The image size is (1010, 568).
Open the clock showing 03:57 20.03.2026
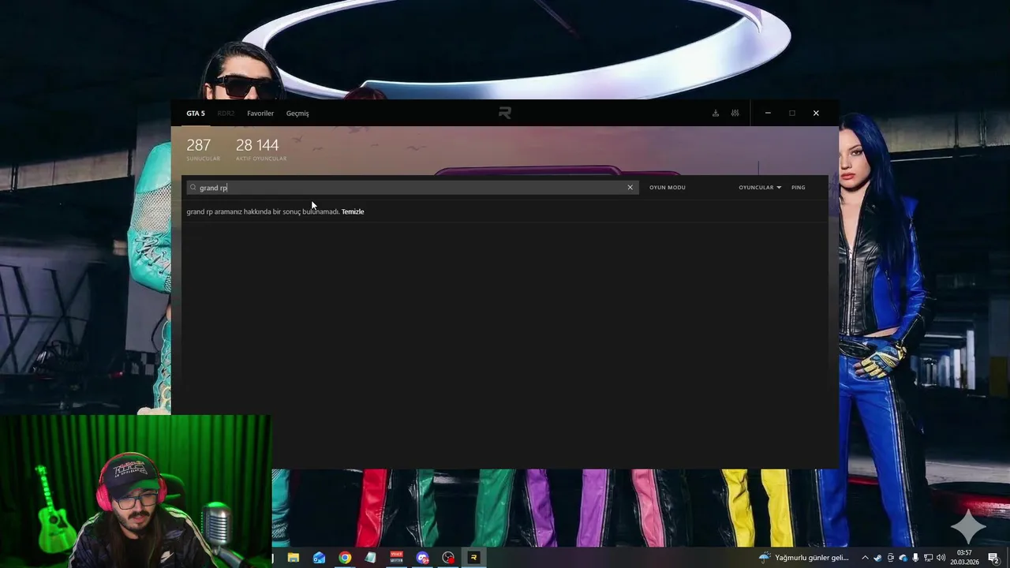coord(964,558)
